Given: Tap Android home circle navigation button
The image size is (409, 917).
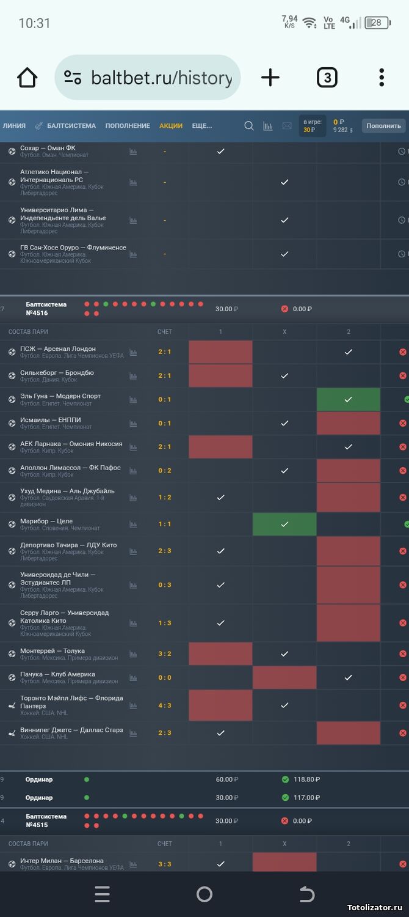Looking at the screenshot, I should 204,894.
